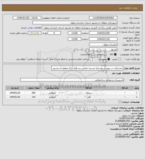Click the کد کالا column header
This screenshot has width=145, height=159.
(125, 88)
